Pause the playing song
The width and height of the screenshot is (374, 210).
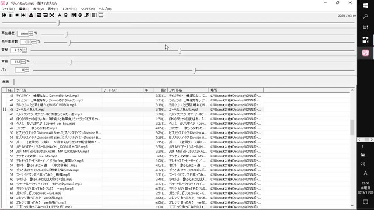[11, 15]
